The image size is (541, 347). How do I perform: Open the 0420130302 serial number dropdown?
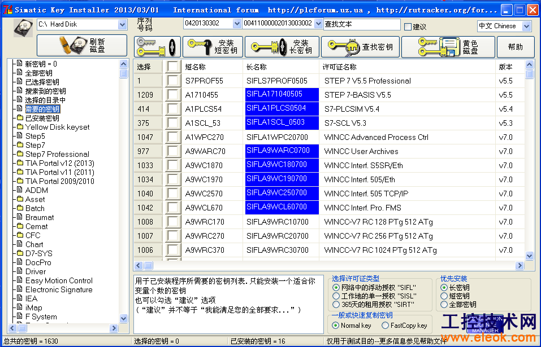coord(237,23)
